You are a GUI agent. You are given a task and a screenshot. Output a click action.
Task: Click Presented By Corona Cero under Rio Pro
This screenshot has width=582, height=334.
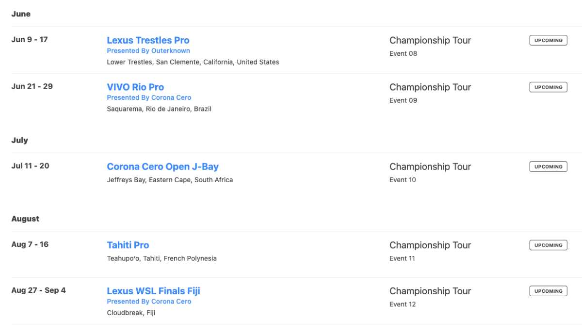[149, 98]
